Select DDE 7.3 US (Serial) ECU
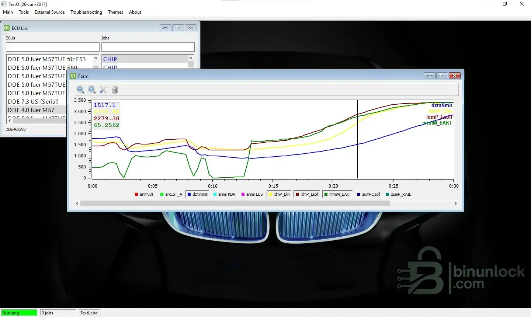Screen dimensions: 531x317 coord(33,101)
